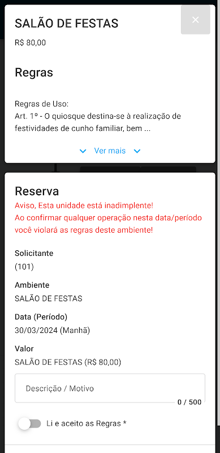Viewport: 220px width, 453px height.
Task: Click the SALÃO DE FESTAS dialog title
Action: tap(66, 23)
